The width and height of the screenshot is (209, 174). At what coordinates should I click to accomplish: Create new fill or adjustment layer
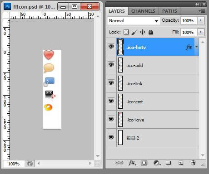157,163
